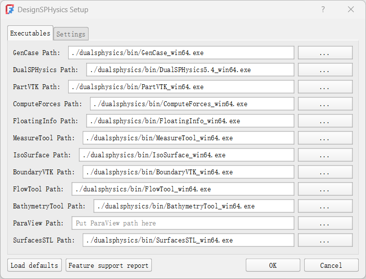Browse for the ParaView path

pos(325,223)
